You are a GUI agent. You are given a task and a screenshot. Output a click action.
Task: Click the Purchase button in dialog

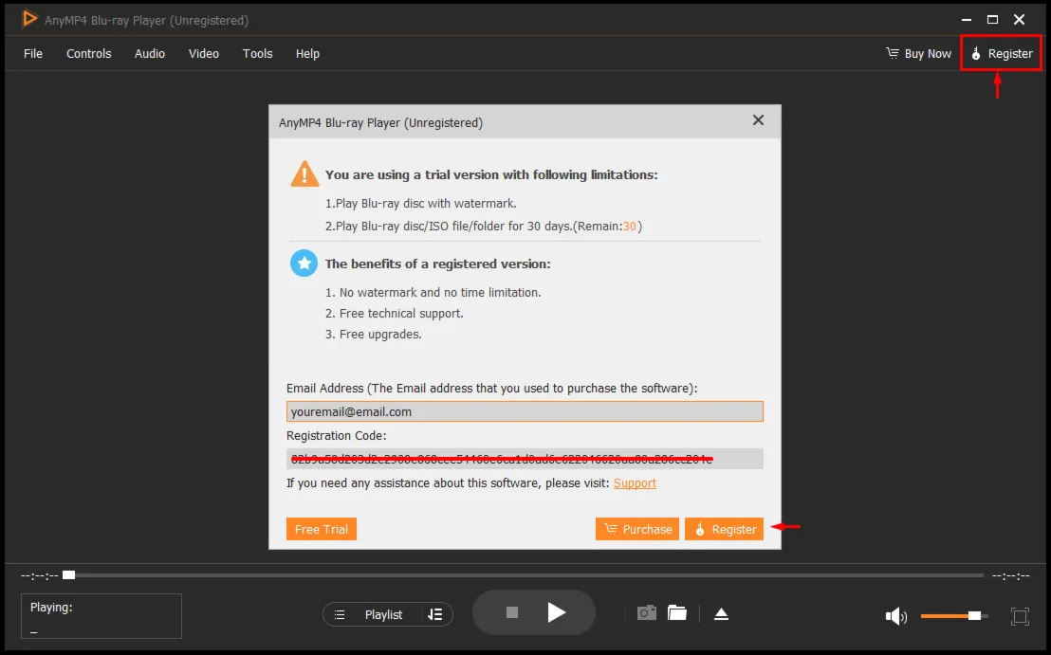[x=636, y=529]
